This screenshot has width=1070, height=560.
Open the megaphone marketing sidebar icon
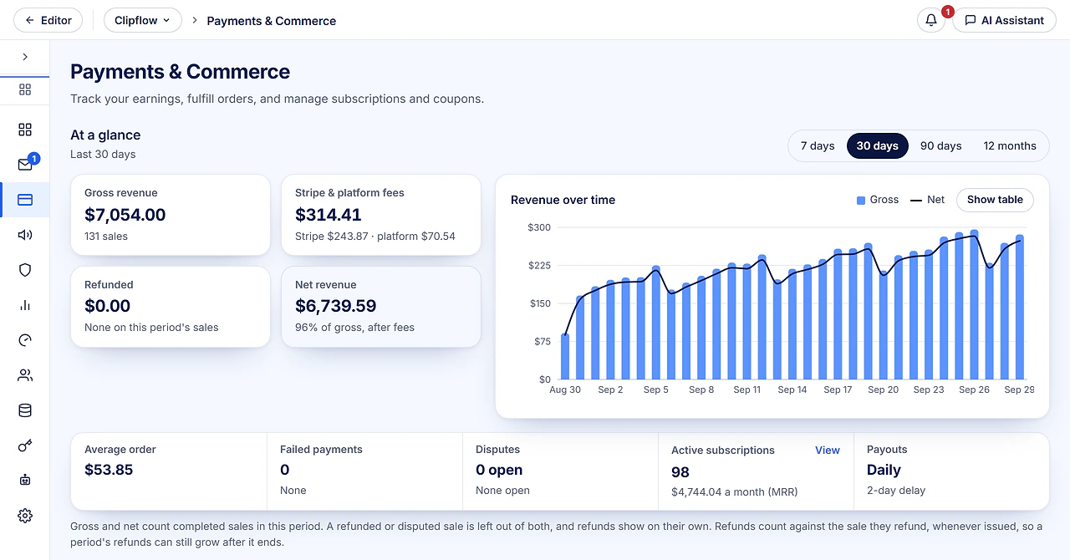coord(25,235)
